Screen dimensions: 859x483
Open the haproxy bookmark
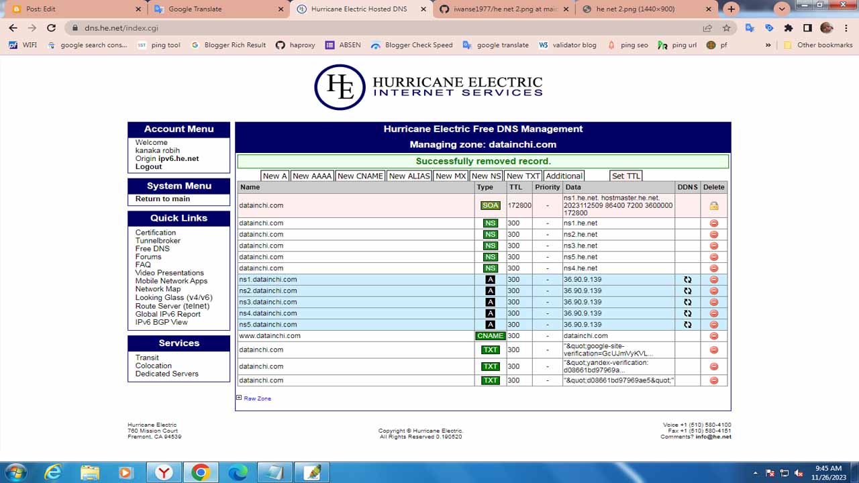296,45
